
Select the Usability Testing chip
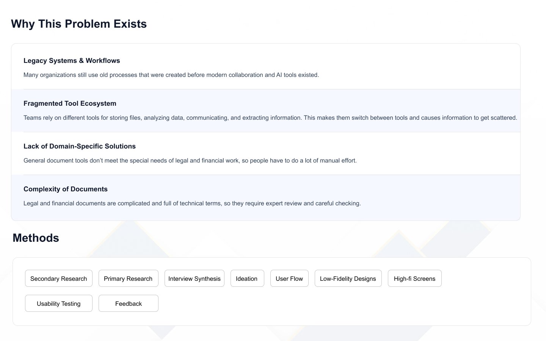[59, 303]
